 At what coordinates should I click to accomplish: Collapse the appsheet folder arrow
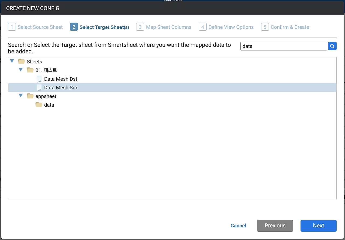click(x=20, y=96)
